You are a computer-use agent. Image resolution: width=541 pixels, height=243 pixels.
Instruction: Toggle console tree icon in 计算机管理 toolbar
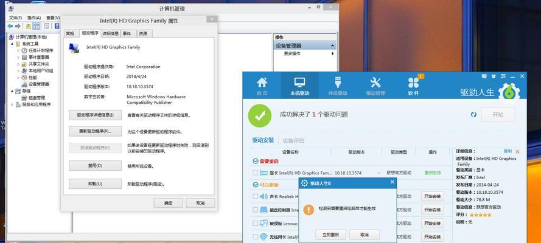(37, 26)
